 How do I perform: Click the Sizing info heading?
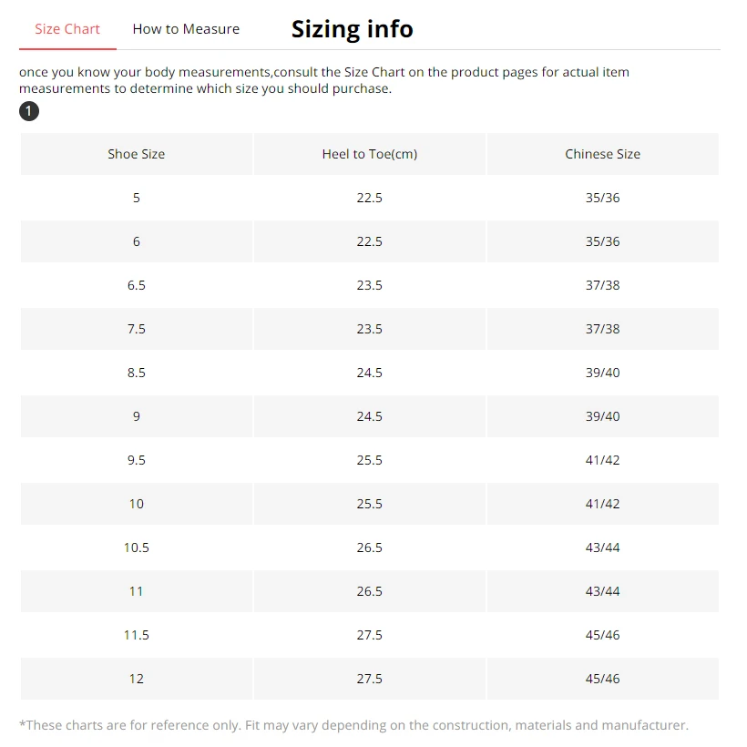tap(352, 29)
